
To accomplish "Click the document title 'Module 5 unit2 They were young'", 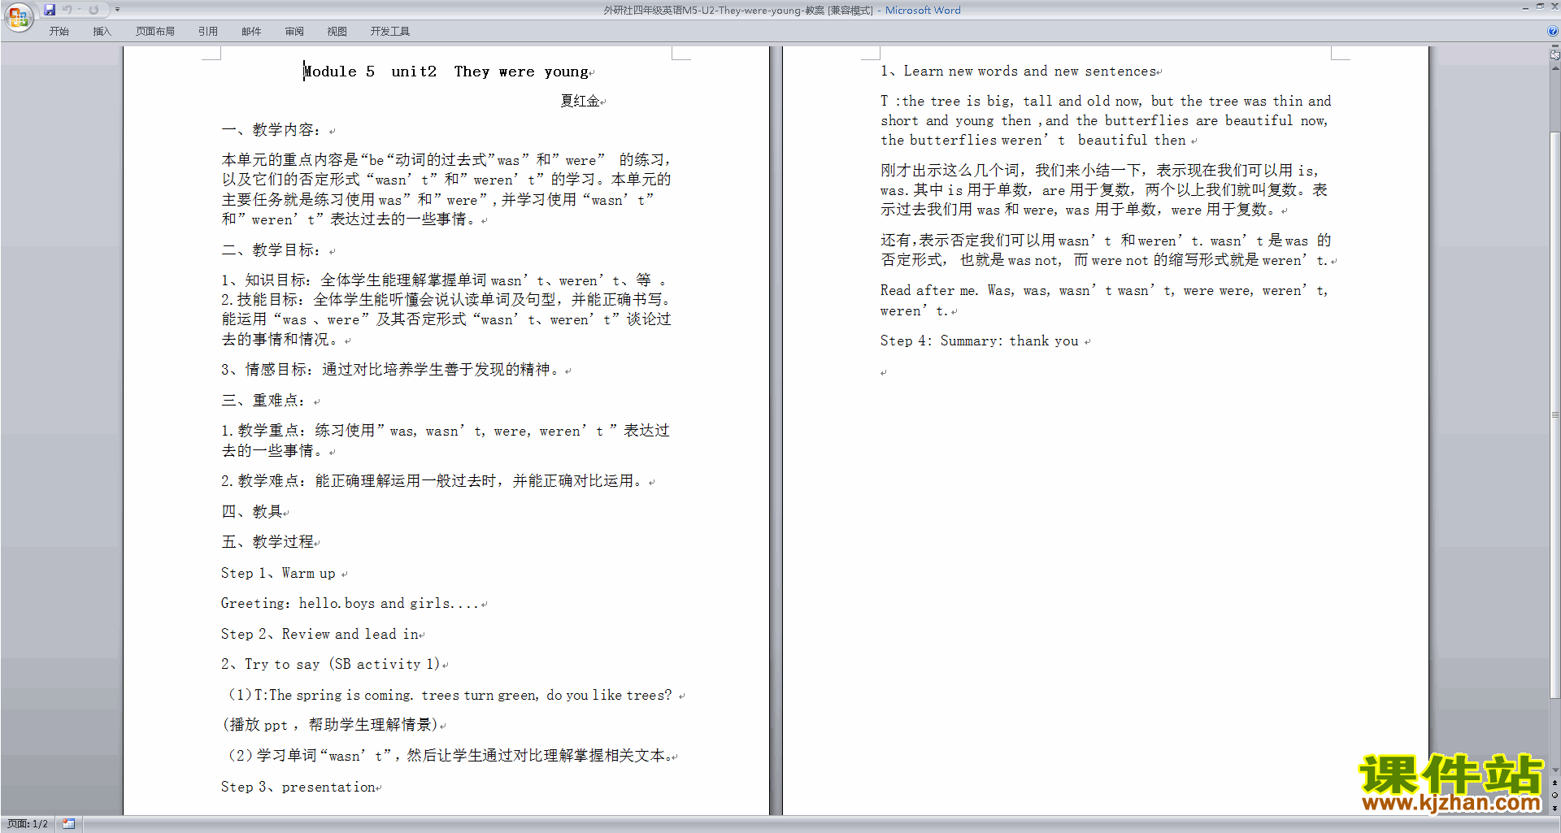I will click(448, 72).
